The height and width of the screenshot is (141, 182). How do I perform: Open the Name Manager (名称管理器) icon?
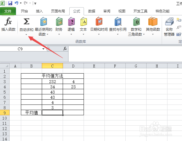point(169,21)
